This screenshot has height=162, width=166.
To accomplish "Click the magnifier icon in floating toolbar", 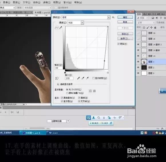I will pyautogui.click(x=99, y=118).
